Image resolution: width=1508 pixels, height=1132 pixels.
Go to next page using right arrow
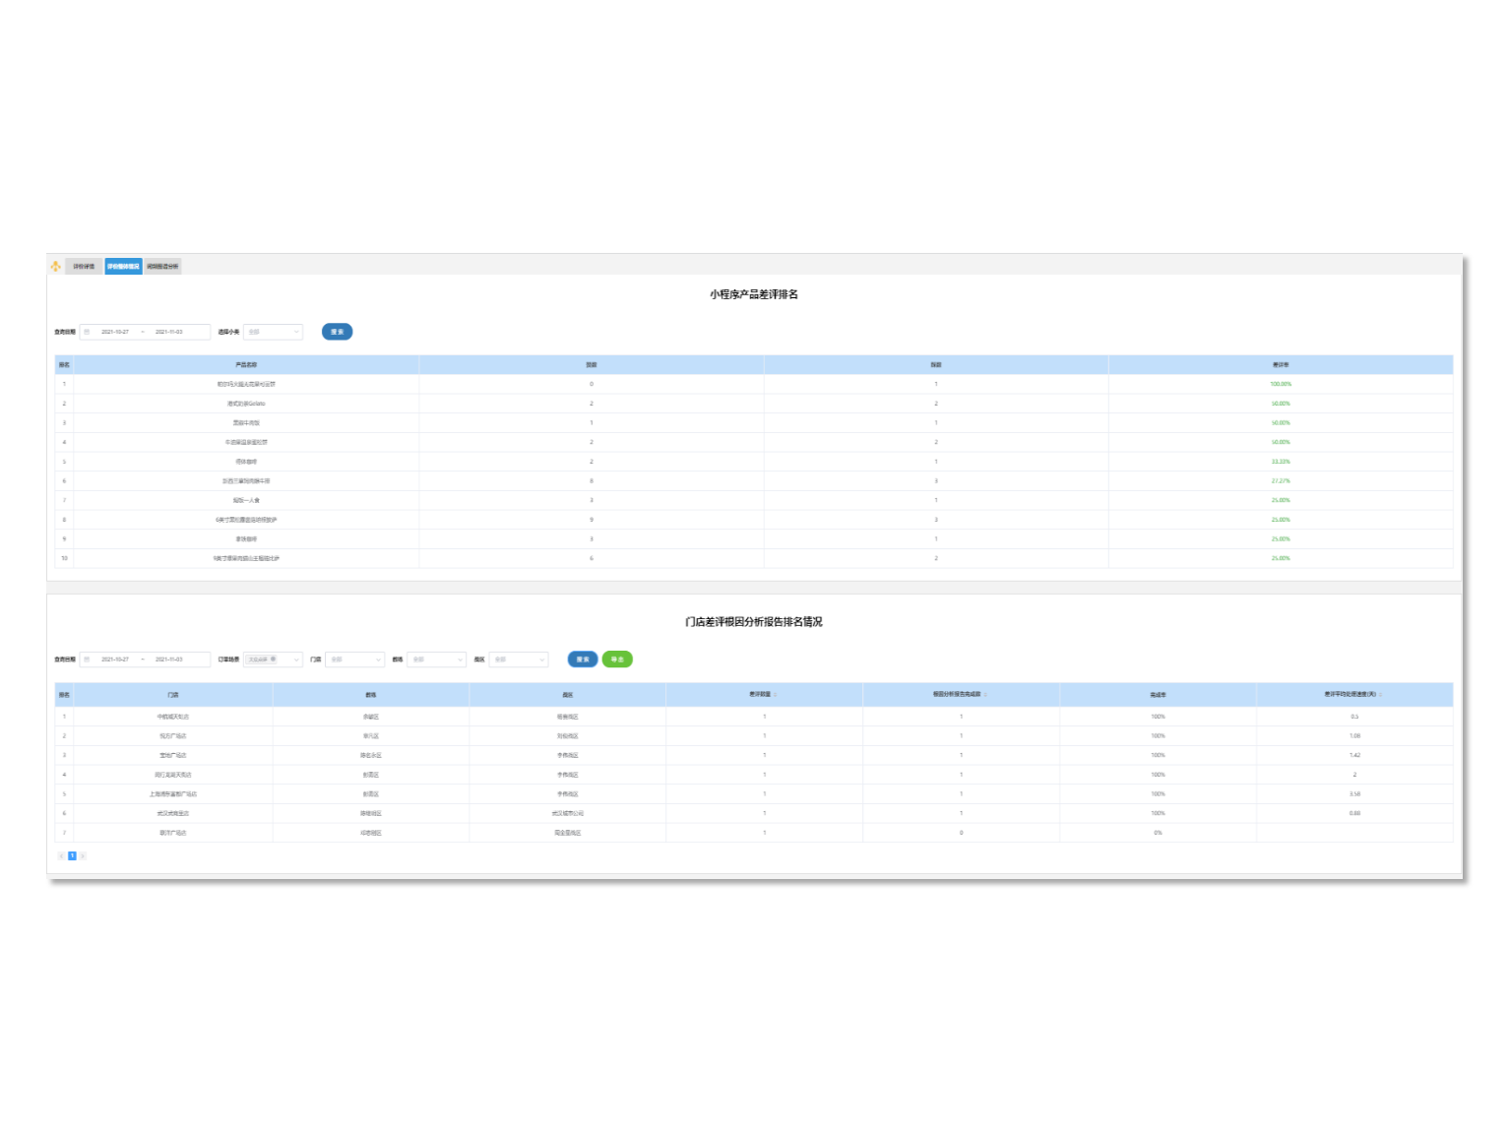(83, 856)
